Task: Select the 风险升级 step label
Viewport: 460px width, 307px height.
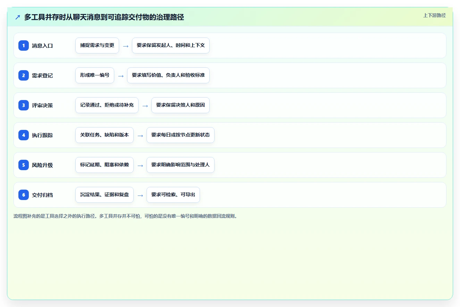Action: click(42, 165)
